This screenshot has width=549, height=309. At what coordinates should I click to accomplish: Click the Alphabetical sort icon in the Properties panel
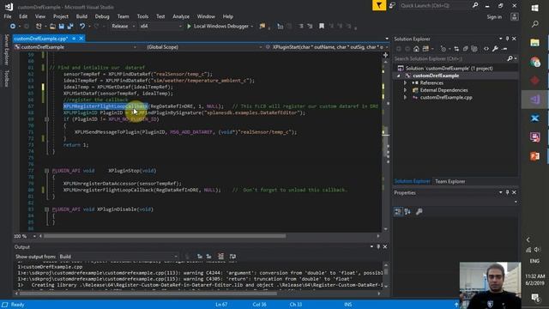[x=407, y=212]
